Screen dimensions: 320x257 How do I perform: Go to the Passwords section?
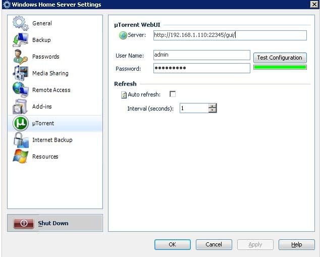pos(46,57)
